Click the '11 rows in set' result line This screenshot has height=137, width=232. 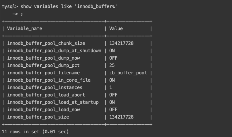pyautogui.click(x=35, y=132)
